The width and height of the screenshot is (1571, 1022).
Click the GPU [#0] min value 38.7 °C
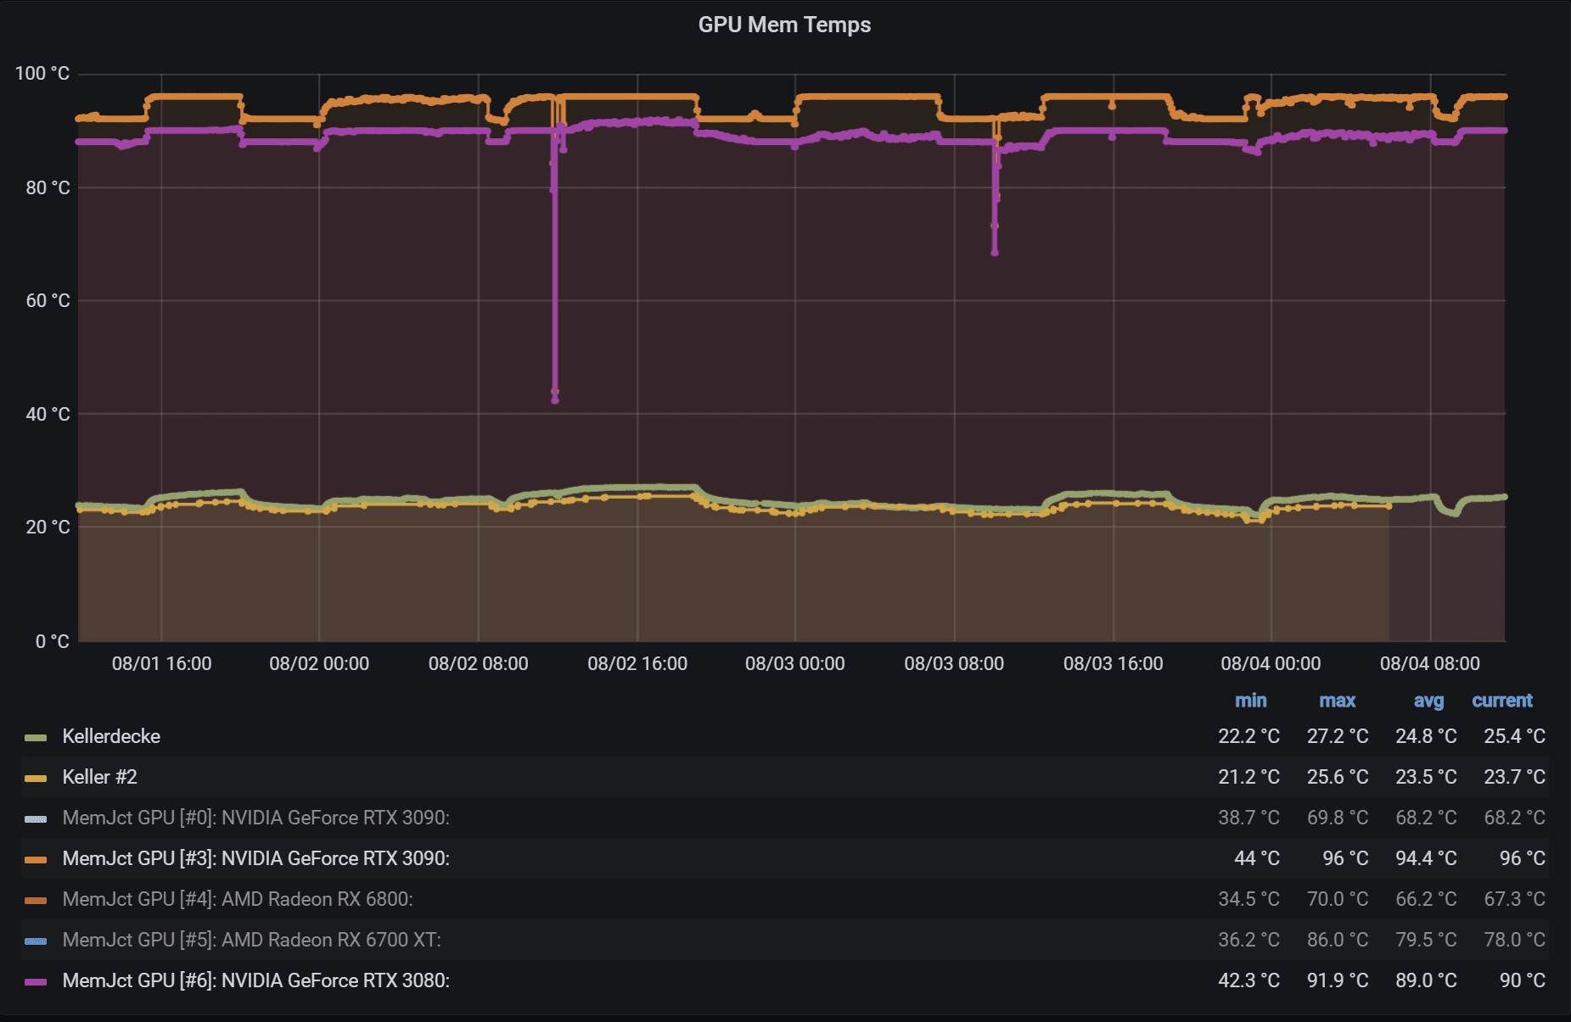[1248, 818]
